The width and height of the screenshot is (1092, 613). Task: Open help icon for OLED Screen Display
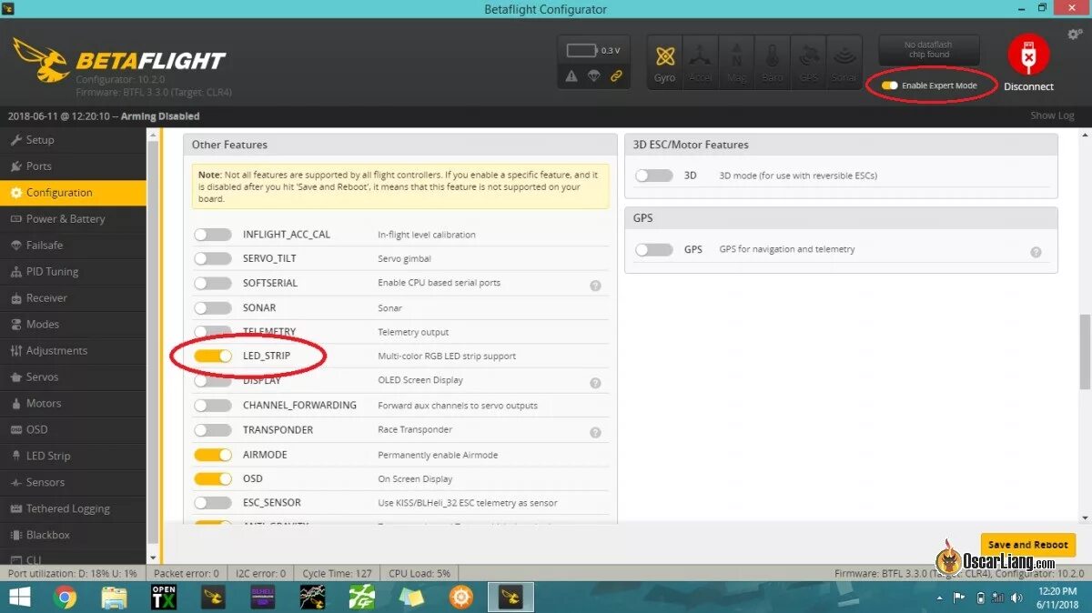tap(595, 383)
